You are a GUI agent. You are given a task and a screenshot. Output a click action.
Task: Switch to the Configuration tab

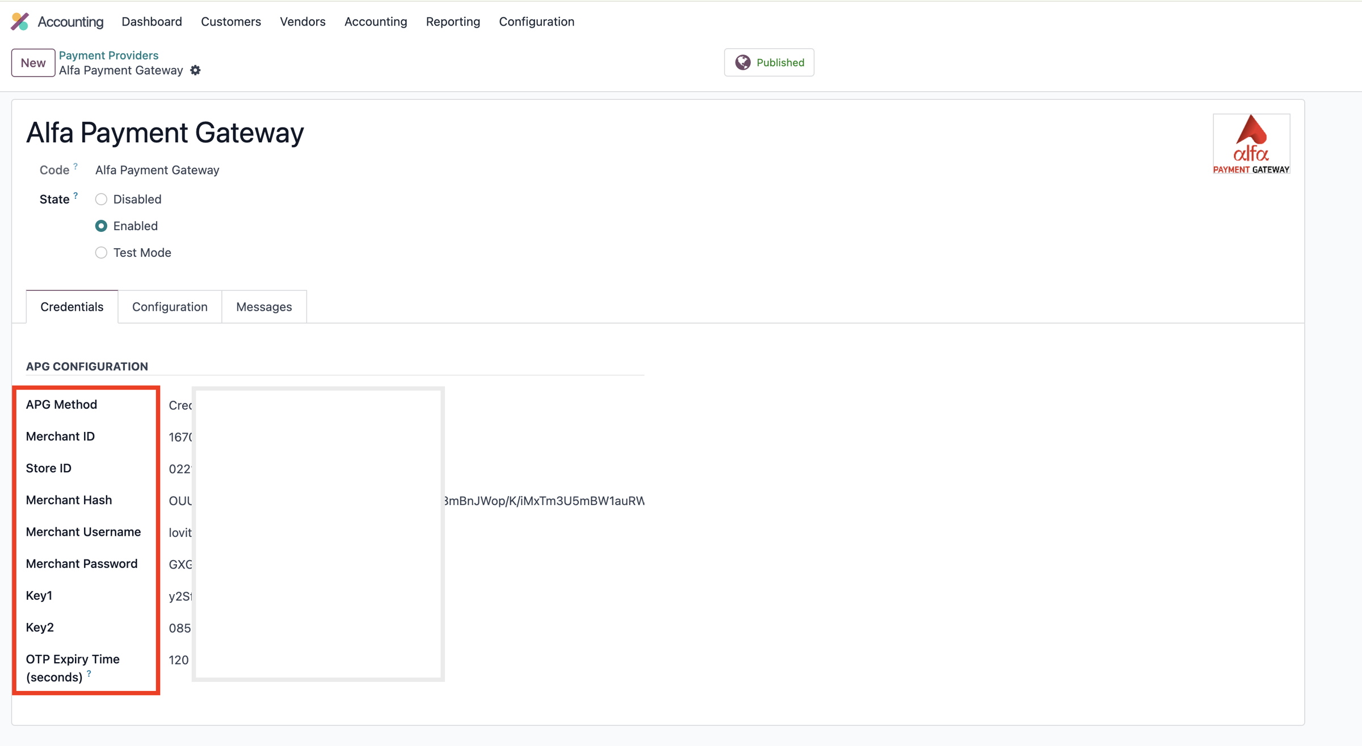[x=170, y=307]
